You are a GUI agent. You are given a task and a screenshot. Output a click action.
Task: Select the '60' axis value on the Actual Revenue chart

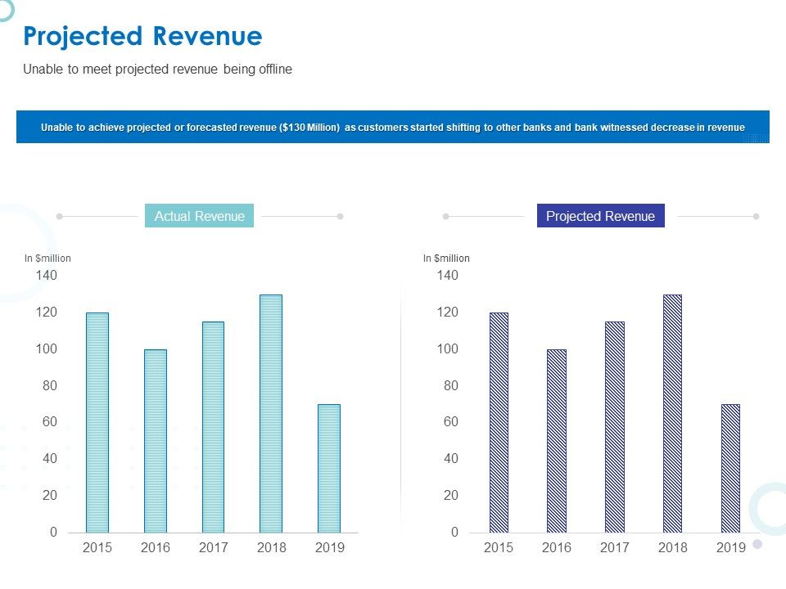click(x=50, y=422)
